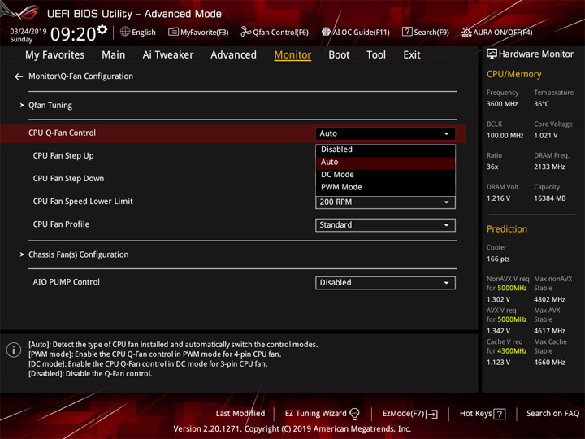Switch to the Boot tab
Image resolution: width=585 pixels, height=439 pixels.
pyautogui.click(x=339, y=55)
